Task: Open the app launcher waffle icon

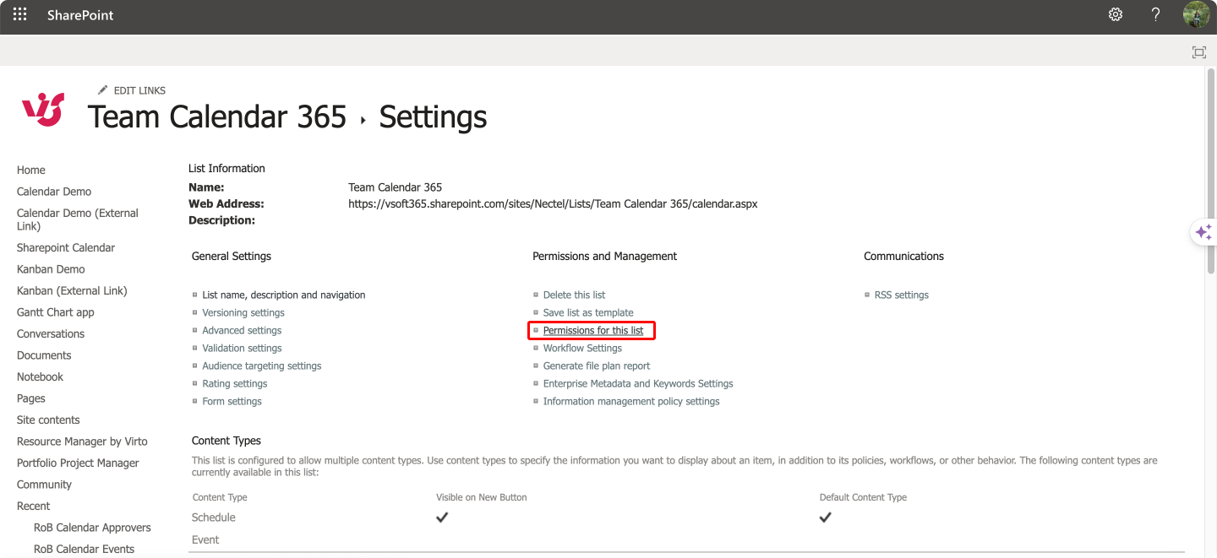Action: [19, 14]
